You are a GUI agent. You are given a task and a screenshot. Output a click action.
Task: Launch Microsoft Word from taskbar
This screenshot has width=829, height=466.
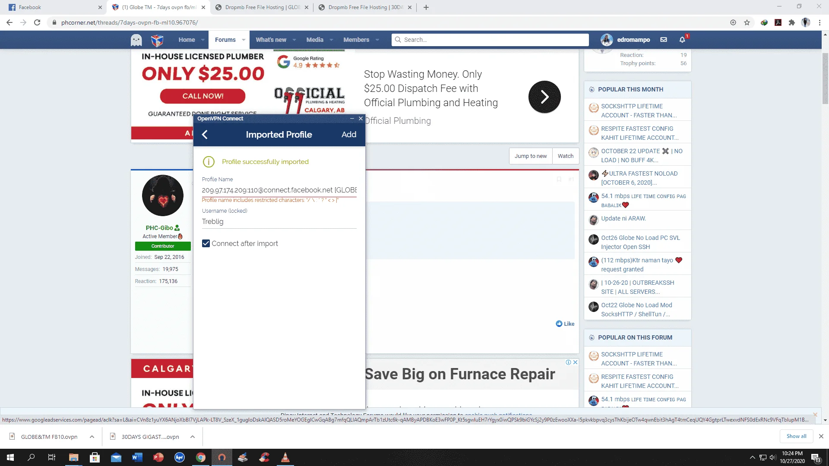[x=137, y=457]
